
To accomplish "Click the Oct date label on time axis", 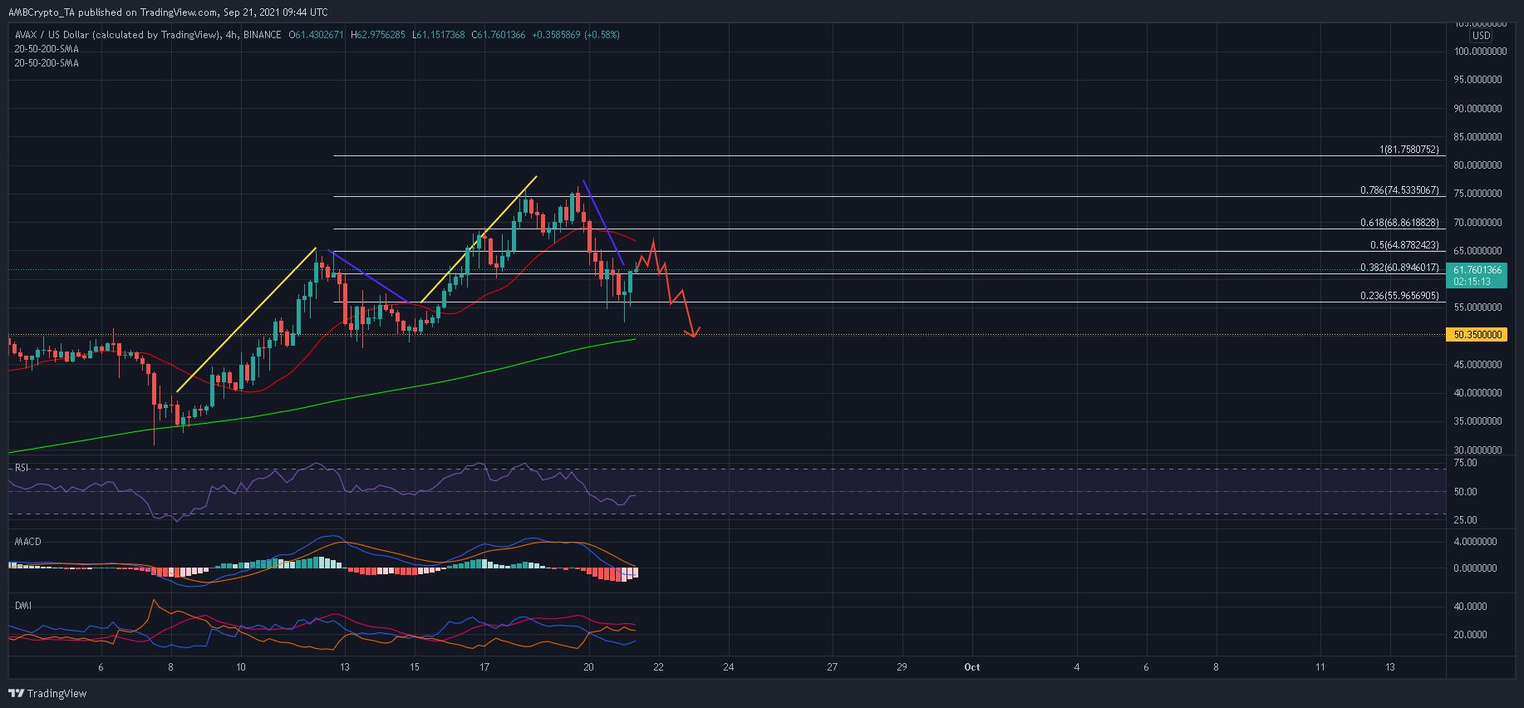I will 971,667.
